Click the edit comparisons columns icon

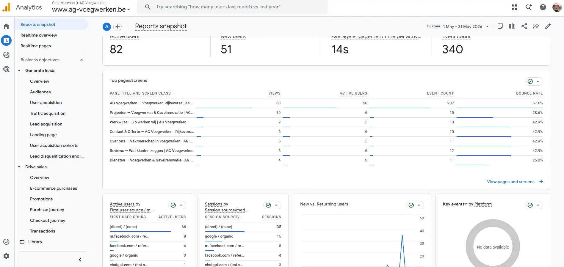click(512, 26)
